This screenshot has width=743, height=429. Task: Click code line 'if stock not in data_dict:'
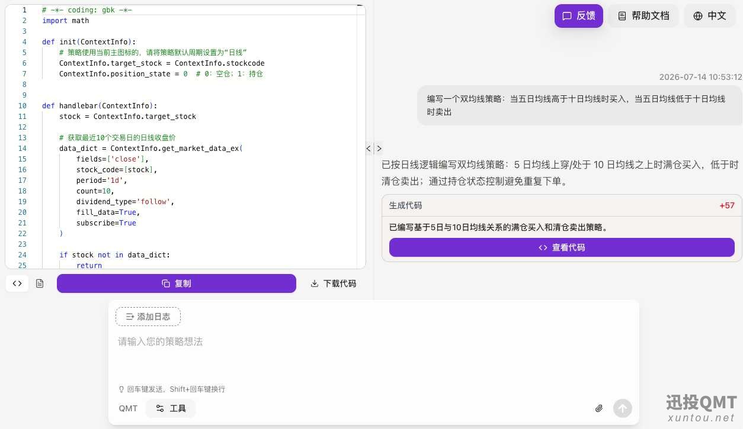point(114,255)
